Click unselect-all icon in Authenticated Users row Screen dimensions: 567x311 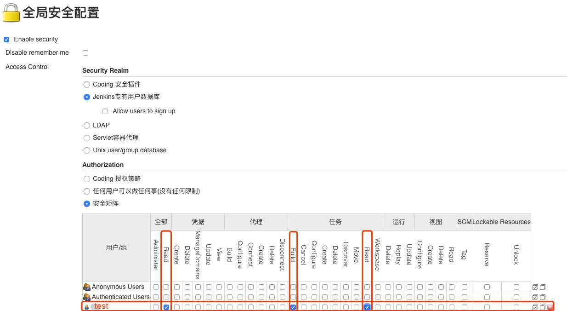tap(543, 297)
